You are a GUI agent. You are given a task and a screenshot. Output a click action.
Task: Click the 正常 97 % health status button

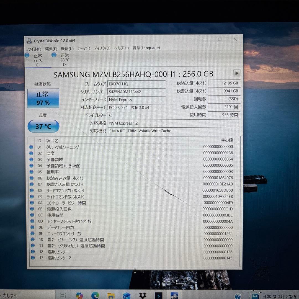coord(43,98)
